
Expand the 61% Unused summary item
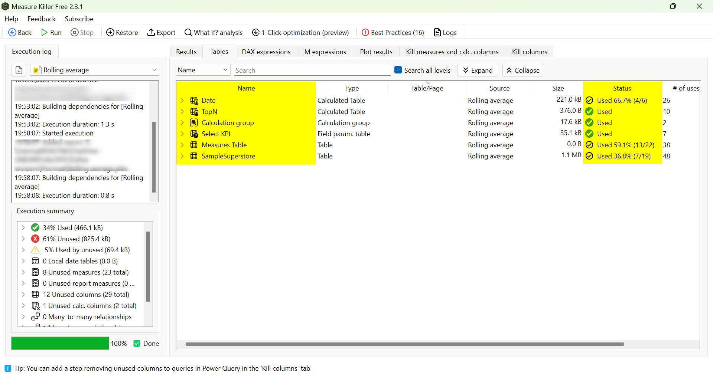click(x=23, y=239)
